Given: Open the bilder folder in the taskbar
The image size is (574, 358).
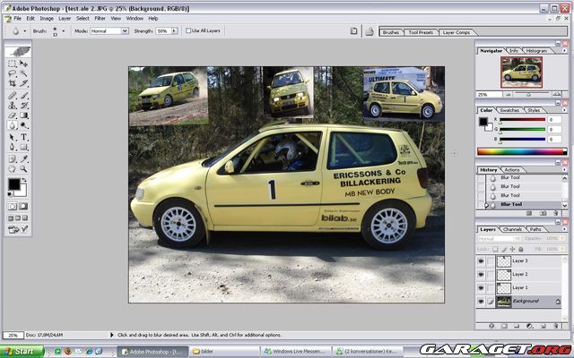Looking at the screenshot, I should pyautogui.click(x=224, y=352).
